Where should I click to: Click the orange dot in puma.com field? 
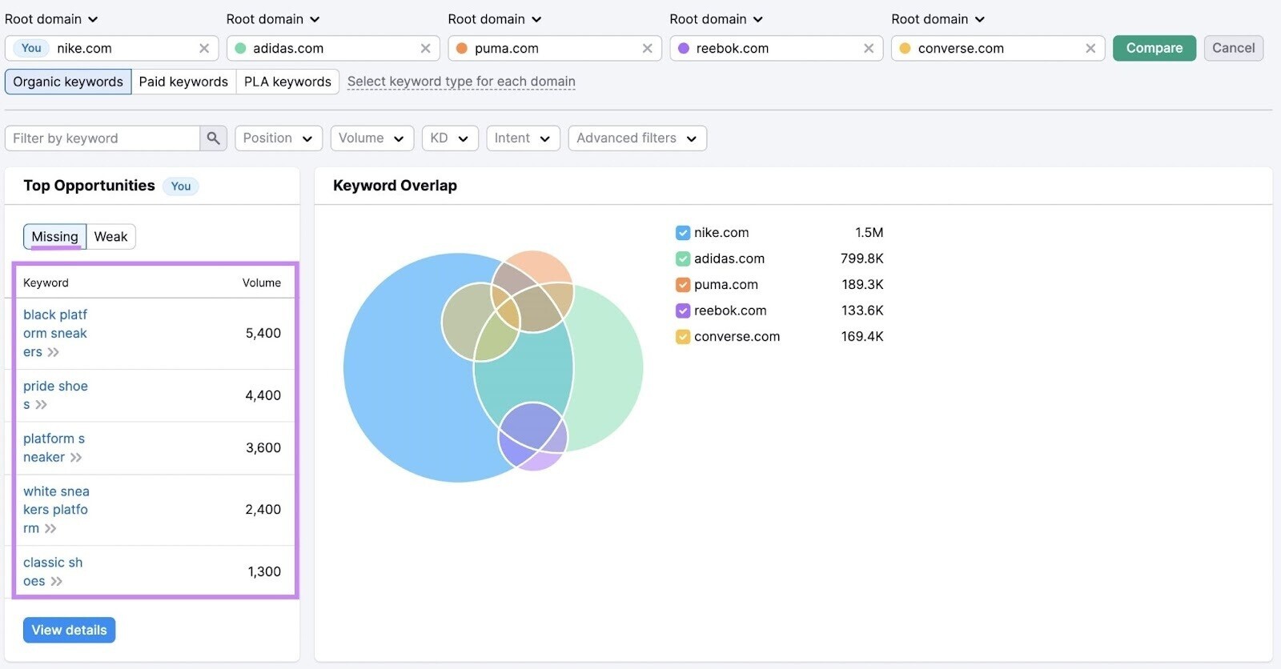pyautogui.click(x=462, y=49)
